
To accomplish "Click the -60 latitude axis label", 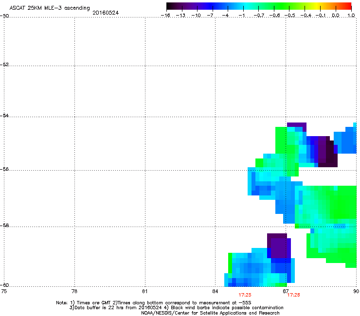I will (4, 285).
